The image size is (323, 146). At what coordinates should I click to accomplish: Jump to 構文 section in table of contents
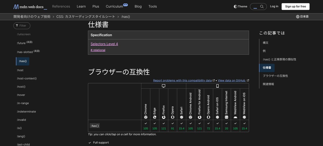pos(265,43)
